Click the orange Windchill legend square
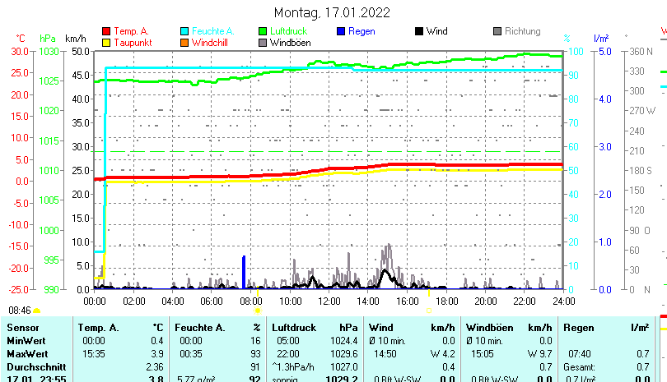667x382 pixels. pyautogui.click(x=185, y=42)
